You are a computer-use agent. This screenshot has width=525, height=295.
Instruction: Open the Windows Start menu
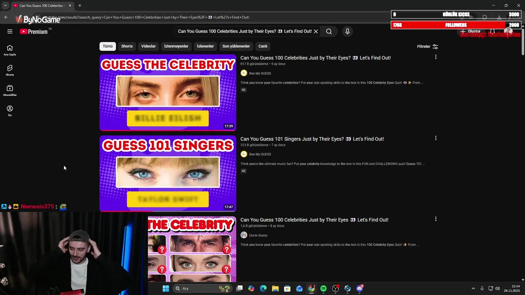tap(166, 288)
